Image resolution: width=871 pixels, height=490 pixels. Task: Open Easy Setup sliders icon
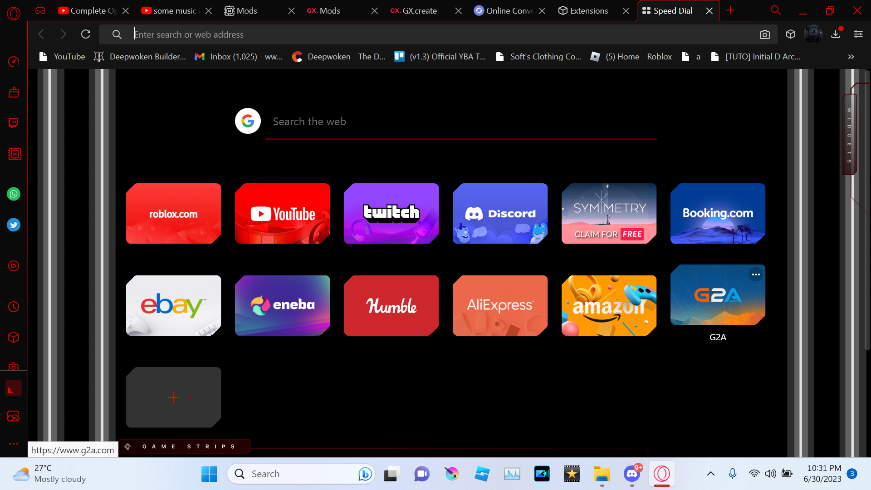(x=858, y=34)
